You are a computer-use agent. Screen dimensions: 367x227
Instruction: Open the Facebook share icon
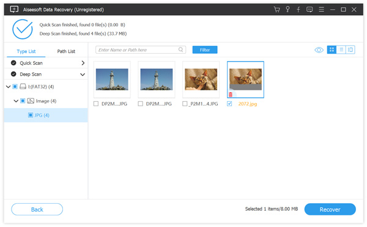point(298,10)
